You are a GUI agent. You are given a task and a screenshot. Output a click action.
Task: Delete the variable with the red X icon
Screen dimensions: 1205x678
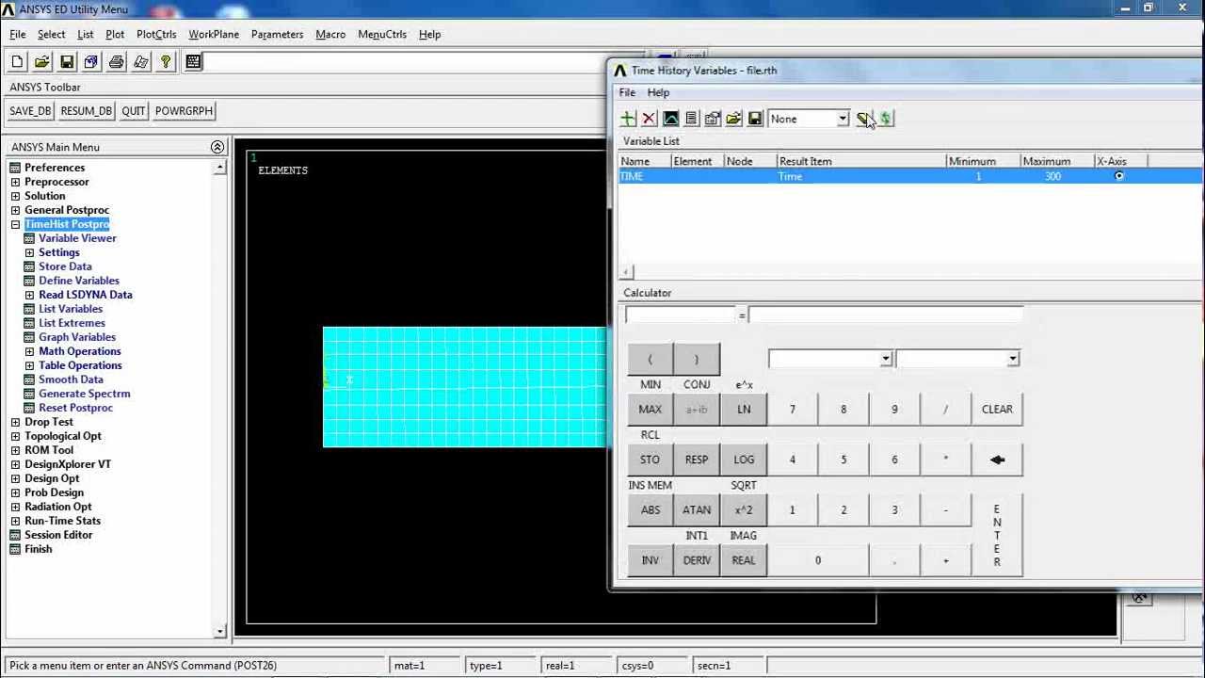coord(649,119)
